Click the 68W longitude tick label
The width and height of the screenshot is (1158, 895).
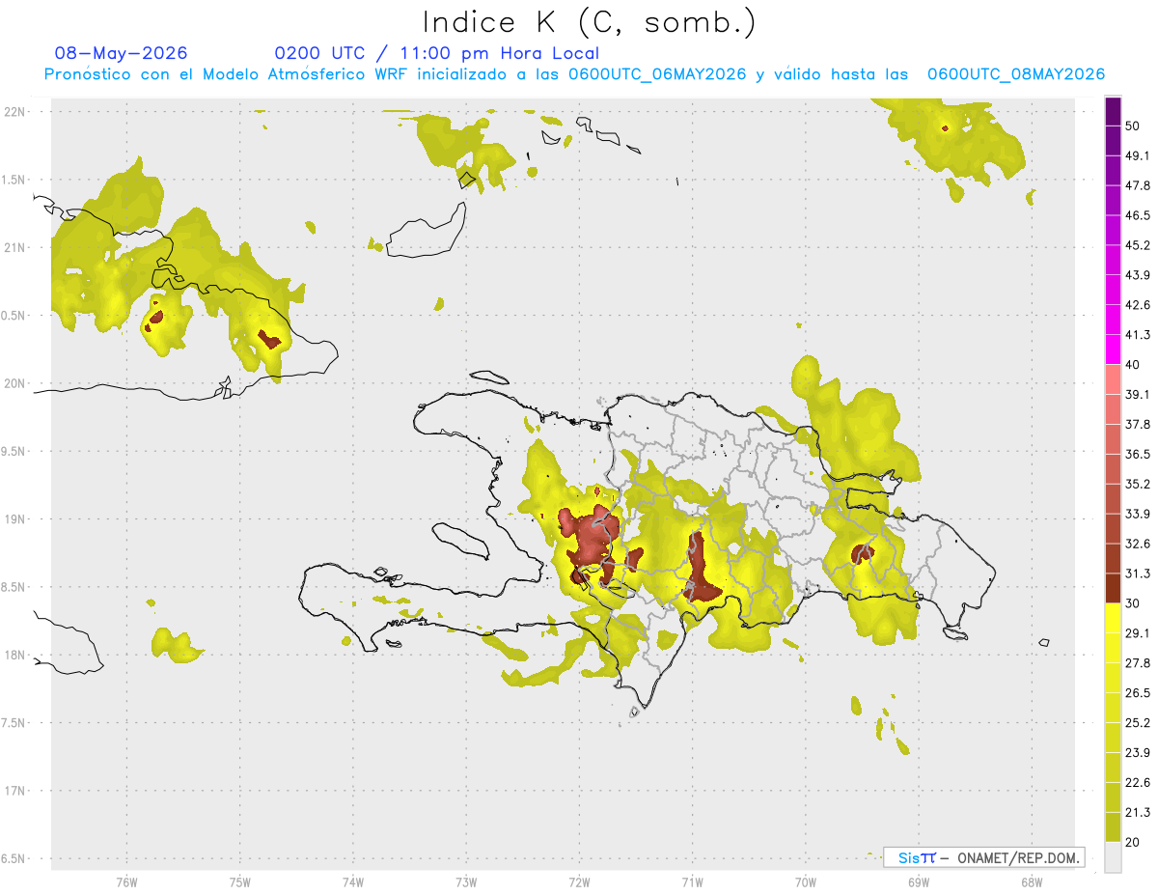(1031, 881)
